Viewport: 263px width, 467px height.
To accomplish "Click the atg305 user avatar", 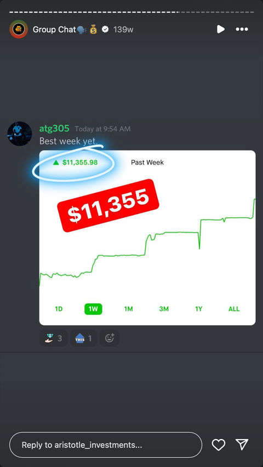I will click(x=19, y=134).
